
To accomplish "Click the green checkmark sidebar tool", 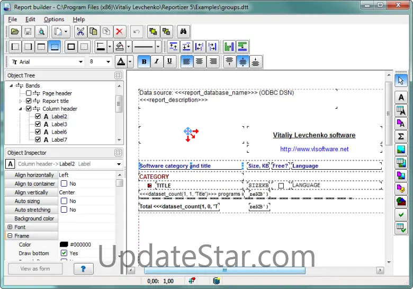I will click(401, 215).
